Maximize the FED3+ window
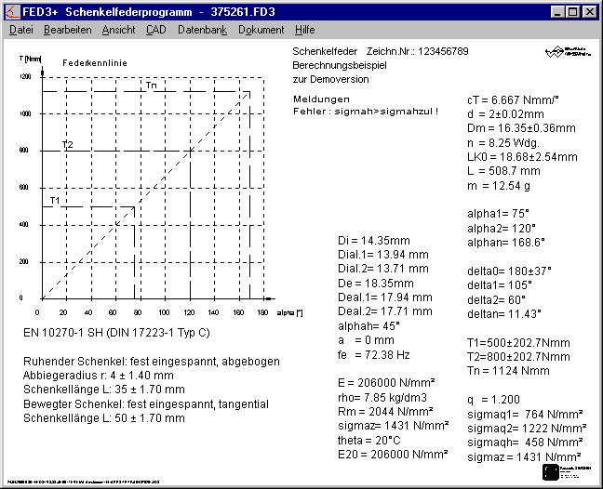This screenshot has width=603, height=489. pyautogui.click(x=572, y=12)
